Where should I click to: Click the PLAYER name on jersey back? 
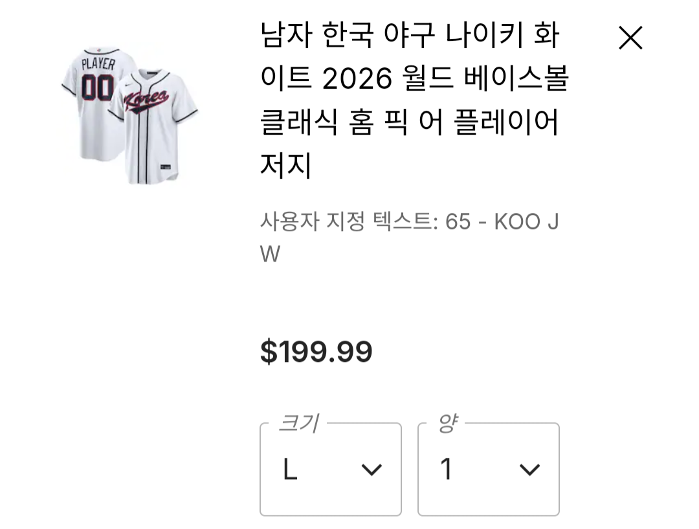tap(98, 64)
